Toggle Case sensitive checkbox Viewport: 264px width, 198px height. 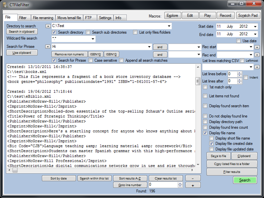coord(91,60)
